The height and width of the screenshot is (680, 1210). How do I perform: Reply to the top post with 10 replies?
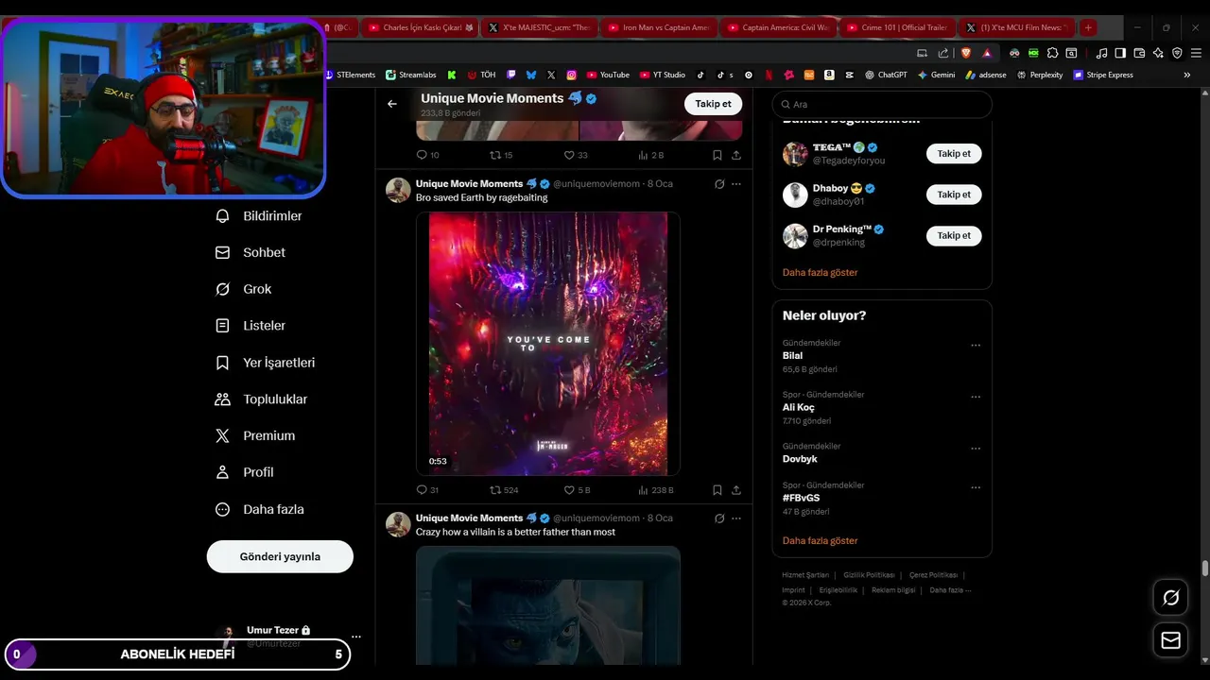(427, 155)
